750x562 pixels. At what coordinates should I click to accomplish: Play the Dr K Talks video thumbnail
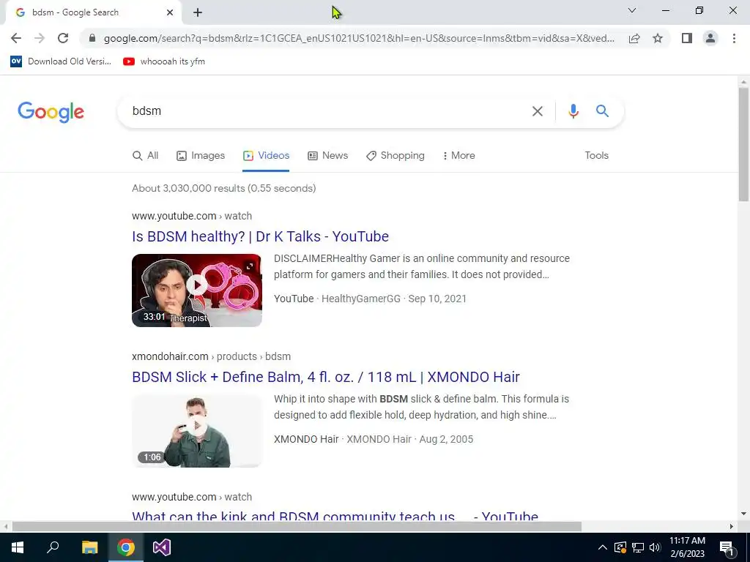[x=196, y=290]
